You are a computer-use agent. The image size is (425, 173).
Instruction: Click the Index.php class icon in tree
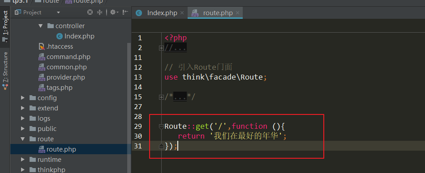pos(60,36)
